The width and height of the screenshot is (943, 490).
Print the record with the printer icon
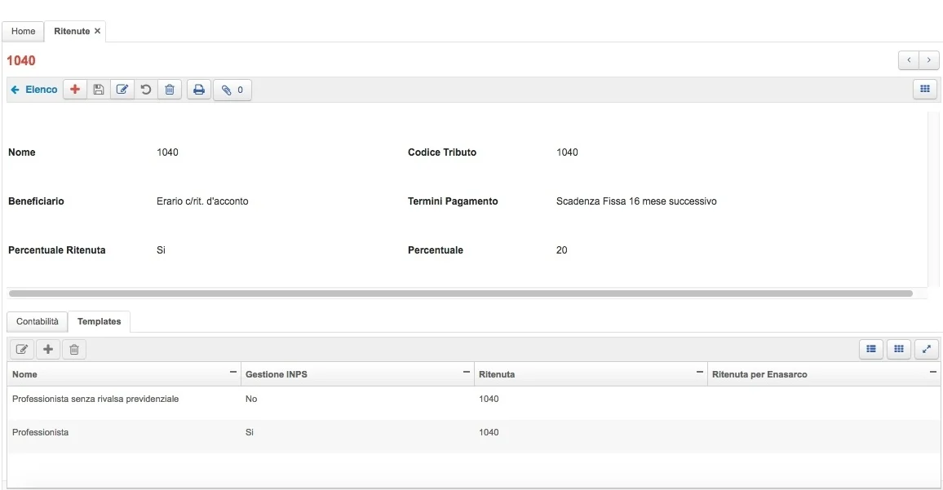click(199, 90)
